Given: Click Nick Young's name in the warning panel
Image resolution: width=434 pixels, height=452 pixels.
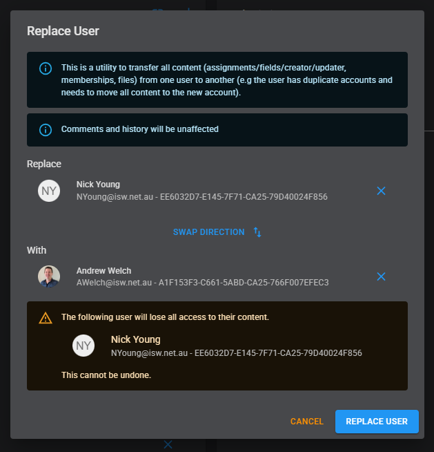Looking at the screenshot, I should 135,339.
